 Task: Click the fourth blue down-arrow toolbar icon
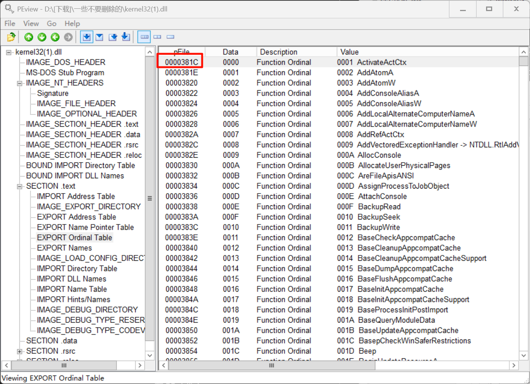(x=126, y=37)
